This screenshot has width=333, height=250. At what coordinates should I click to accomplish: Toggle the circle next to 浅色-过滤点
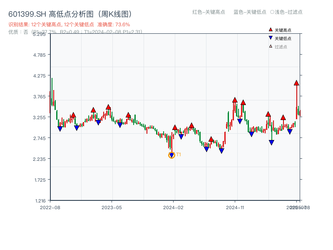272,12
